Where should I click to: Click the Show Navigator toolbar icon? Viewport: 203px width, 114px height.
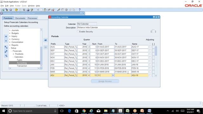[10, 10]
